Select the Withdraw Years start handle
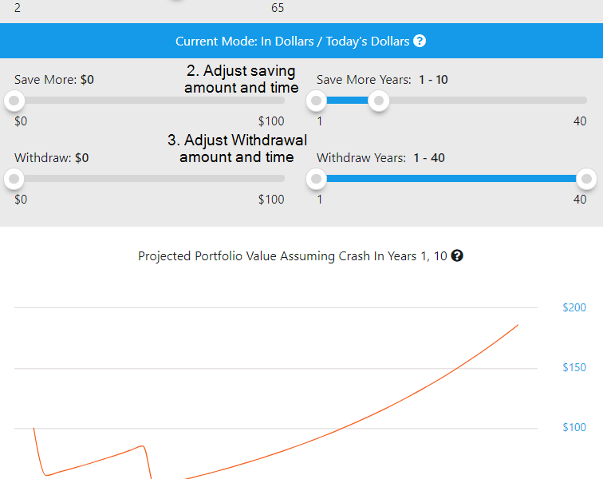 coord(317,179)
